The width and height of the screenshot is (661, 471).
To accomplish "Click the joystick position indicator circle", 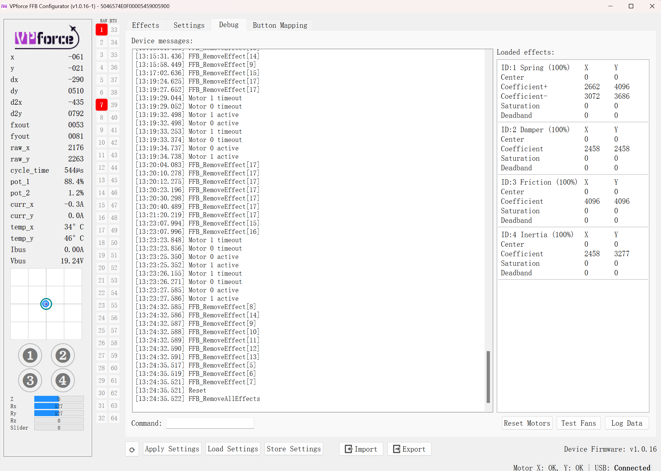I will pyautogui.click(x=46, y=304).
